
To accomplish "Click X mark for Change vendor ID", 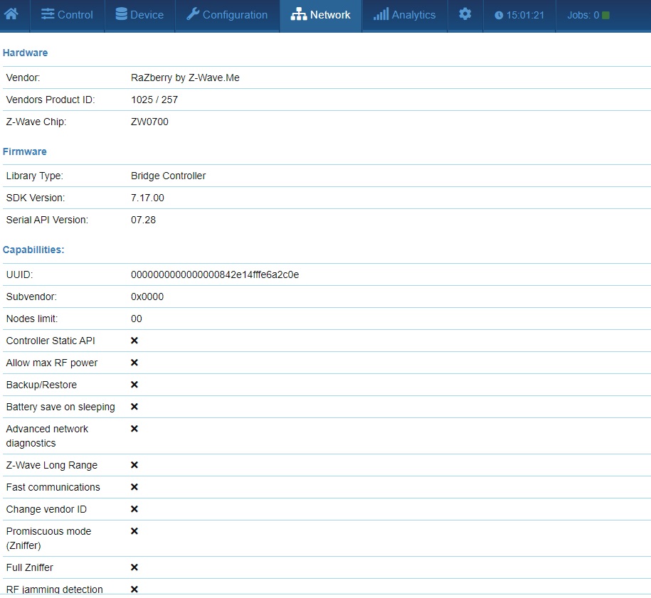I will [x=134, y=509].
